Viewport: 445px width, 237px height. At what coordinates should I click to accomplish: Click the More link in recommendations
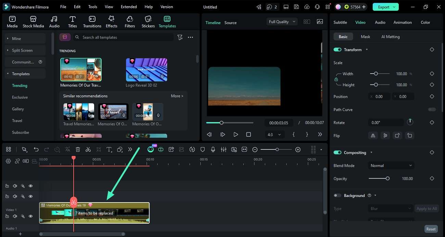click(x=177, y=96)
